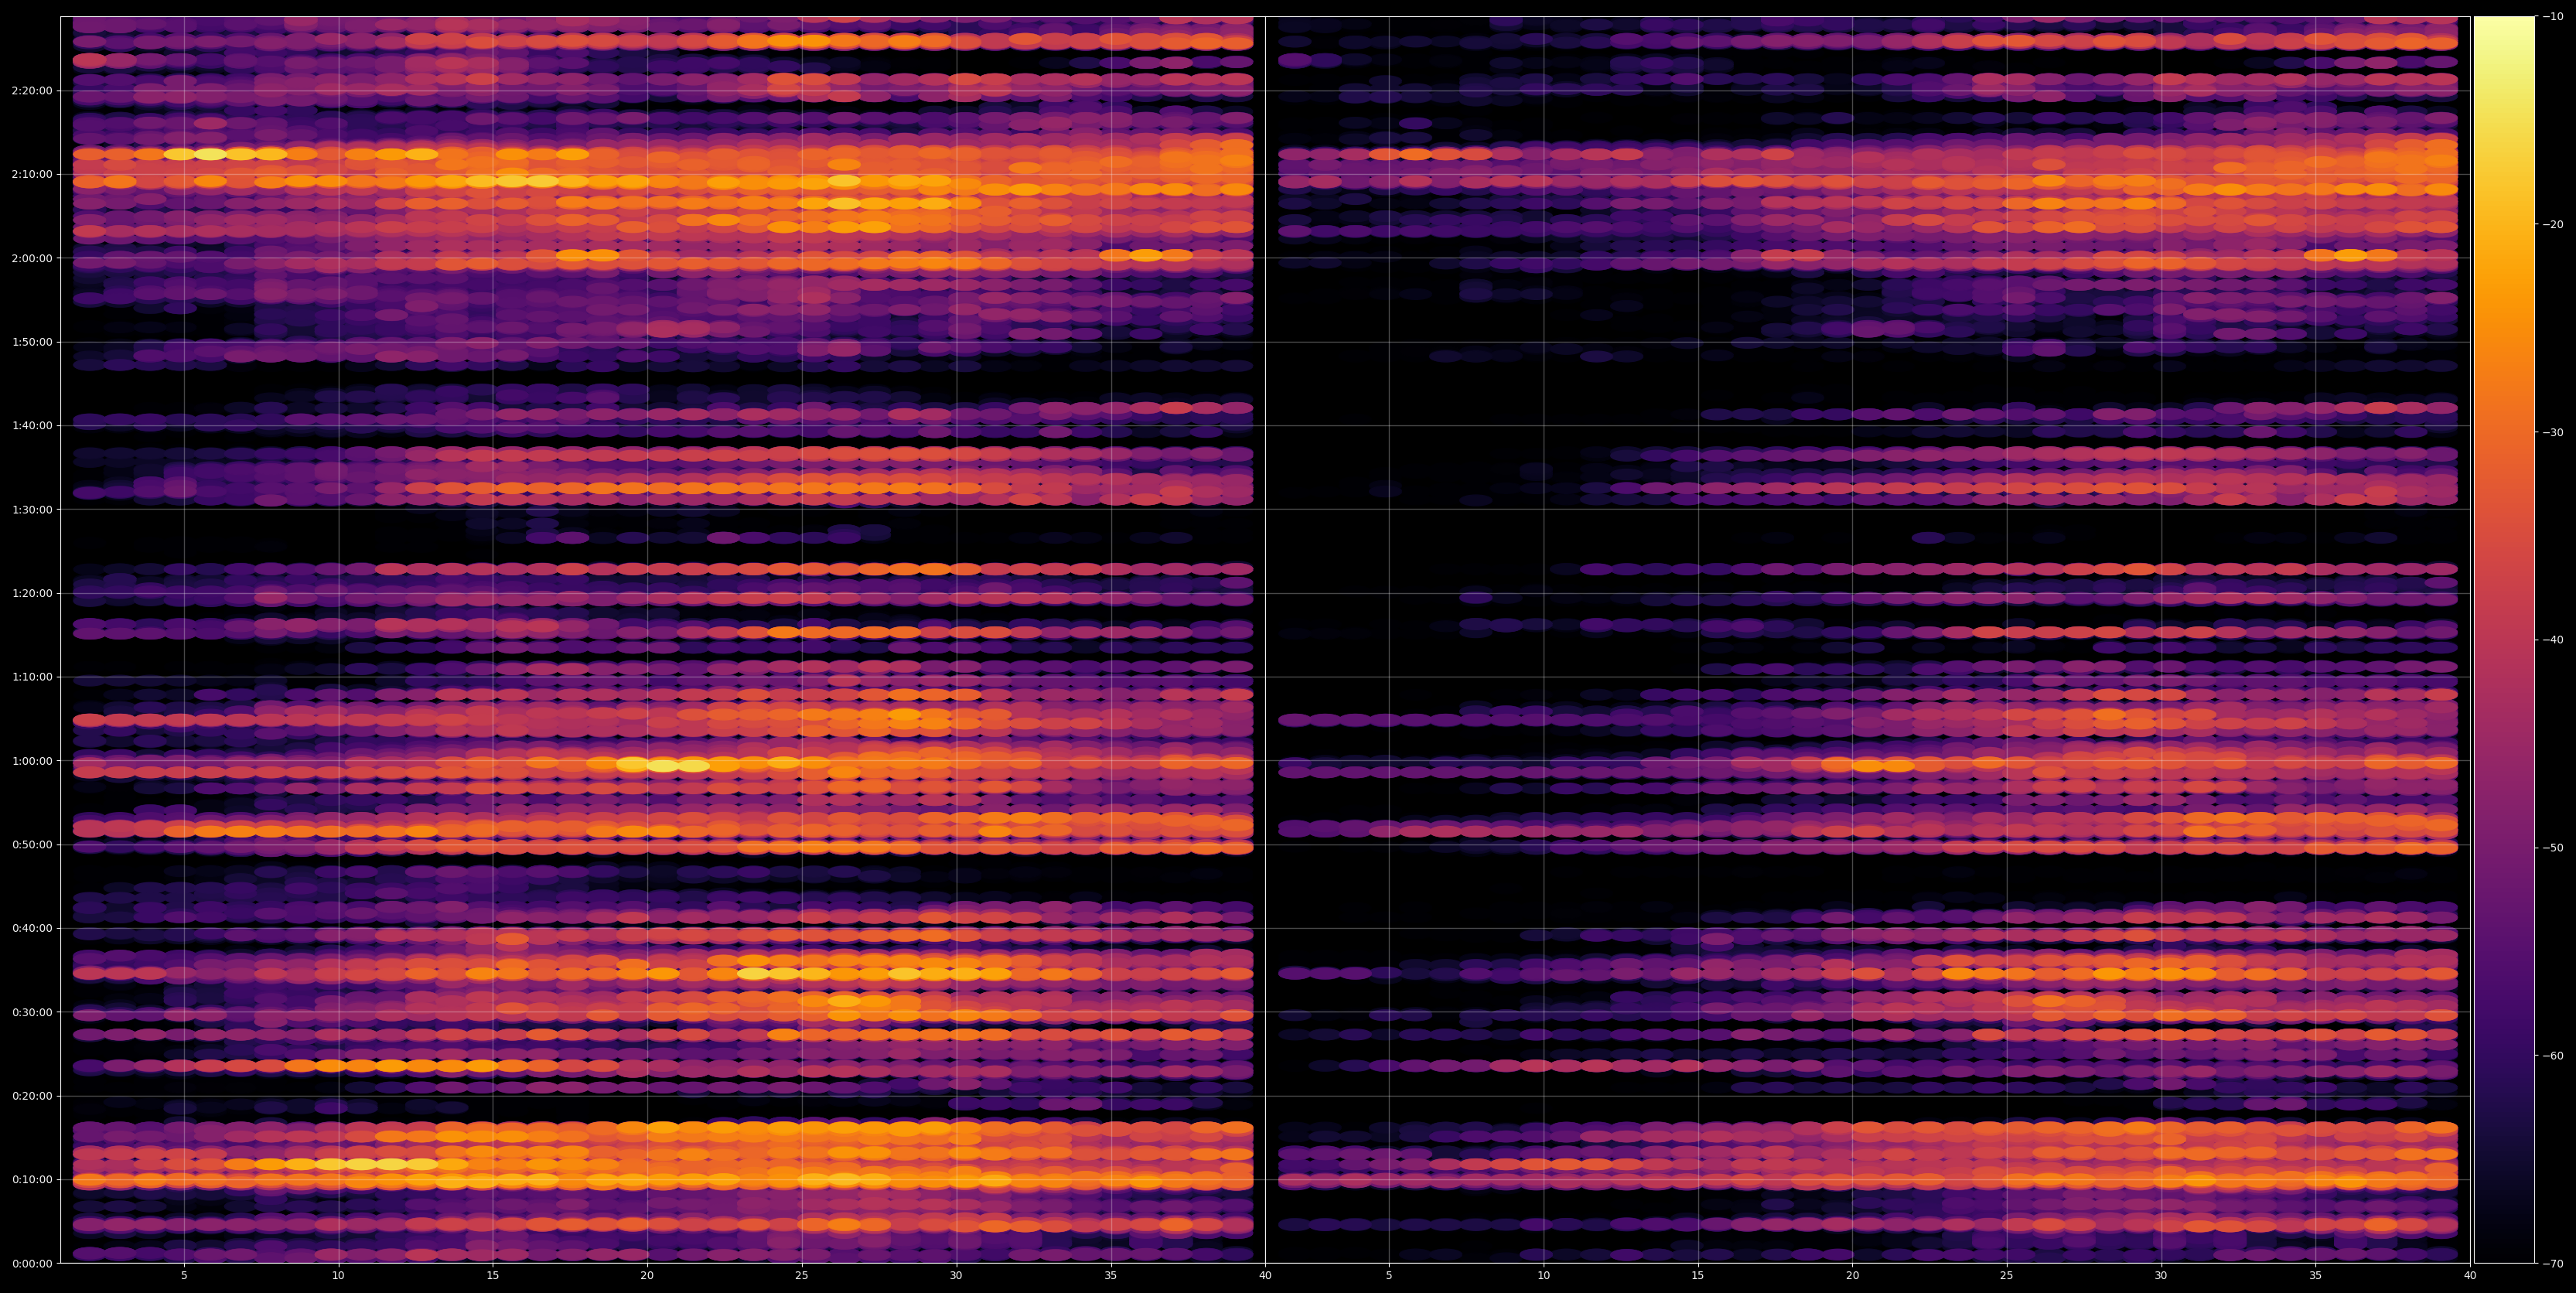Select x-axis label 10 under right plot
2576x1293 pixels.
pyautogui.click(x=1544, y=1276)
